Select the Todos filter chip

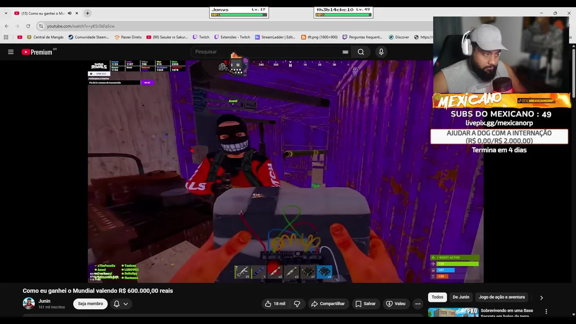(437, 297)
